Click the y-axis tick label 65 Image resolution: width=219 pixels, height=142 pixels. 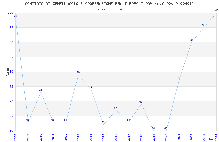point(11,116)
